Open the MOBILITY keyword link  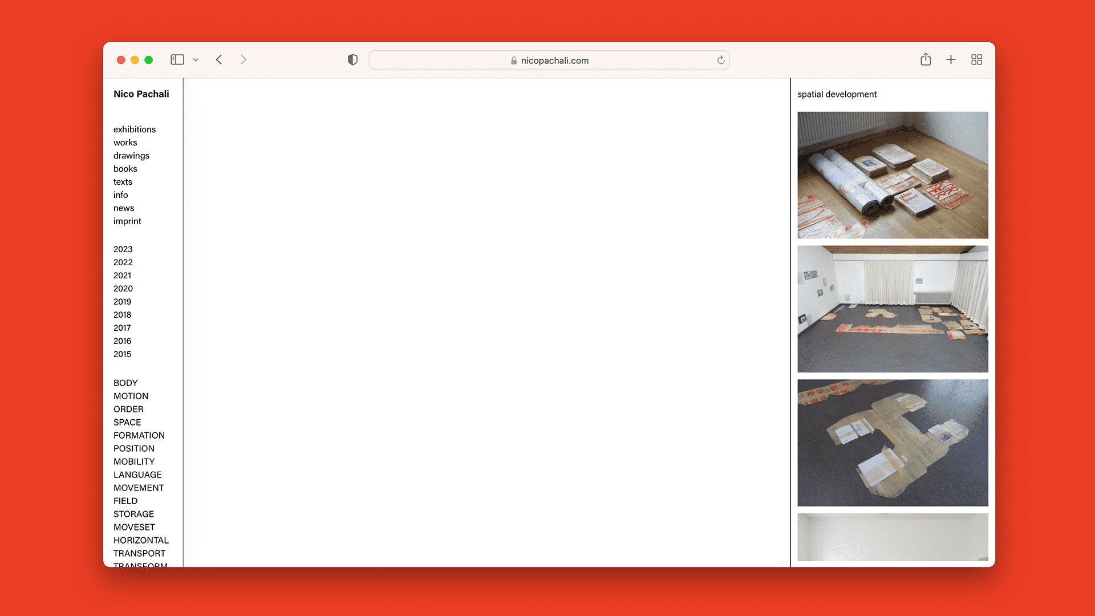134,461
